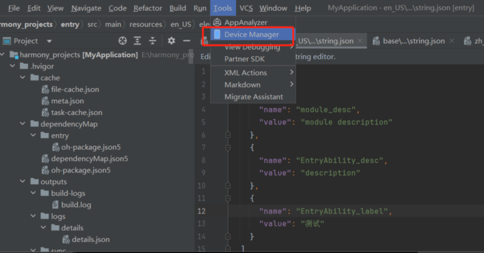Image resolution: width=484 pixels, height=253 pixels.
Task: Select dependencyMap.json5 file
Action: 89,159
